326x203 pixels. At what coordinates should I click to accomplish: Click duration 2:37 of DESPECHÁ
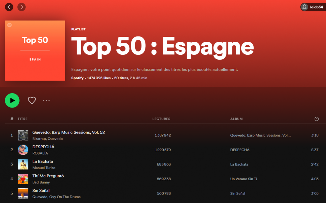315,150
